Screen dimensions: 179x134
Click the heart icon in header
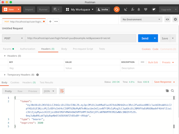[x=146, y=9]
